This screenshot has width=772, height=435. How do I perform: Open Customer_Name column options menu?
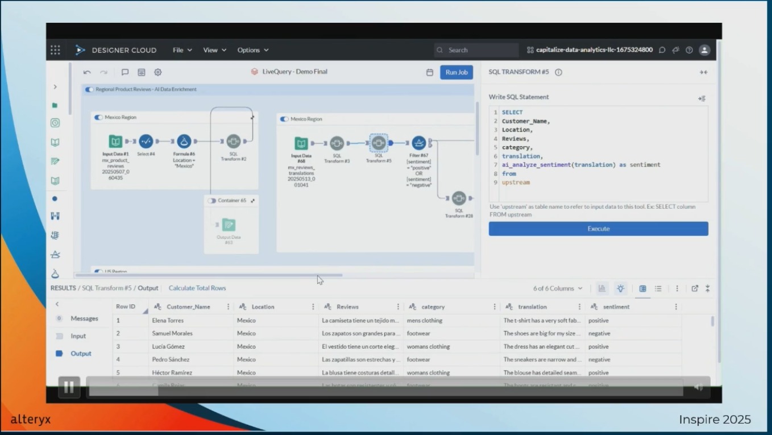[x=228, y=306]
